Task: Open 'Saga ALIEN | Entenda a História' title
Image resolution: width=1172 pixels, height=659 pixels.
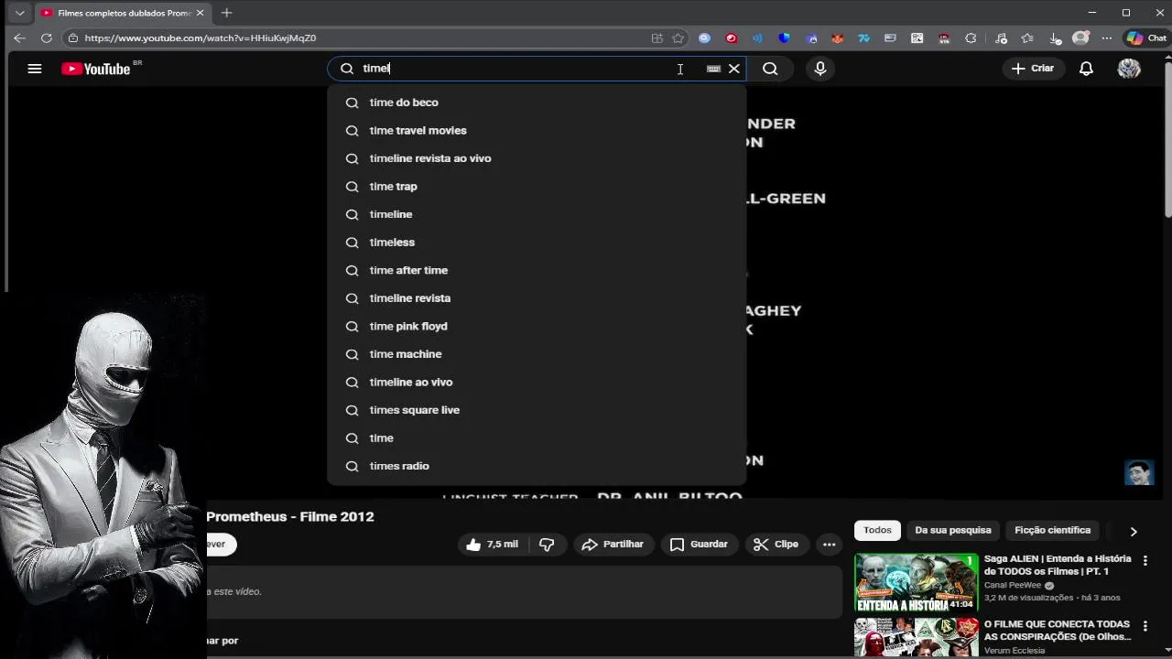Action: pyautogui.click(x=1058, y=565)
